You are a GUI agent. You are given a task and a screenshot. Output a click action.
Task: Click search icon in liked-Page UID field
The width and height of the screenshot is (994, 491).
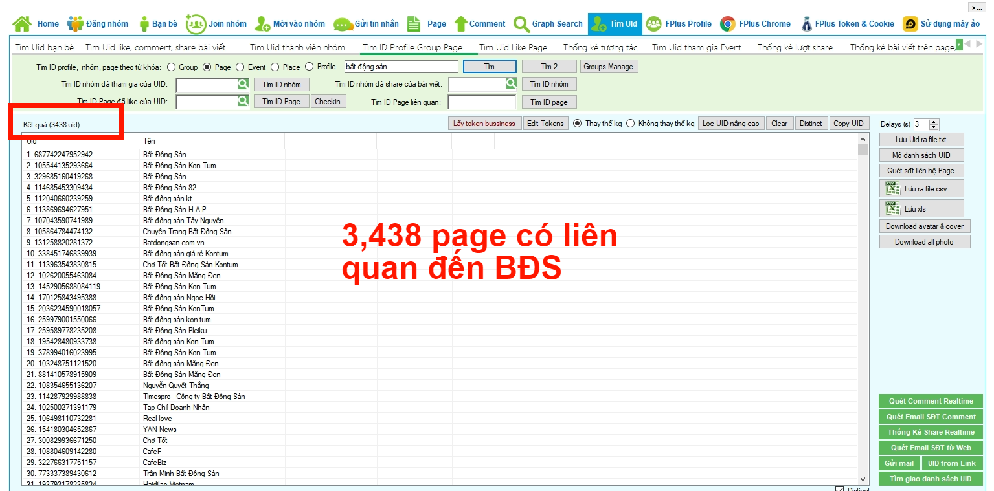(x=243, y=101)
